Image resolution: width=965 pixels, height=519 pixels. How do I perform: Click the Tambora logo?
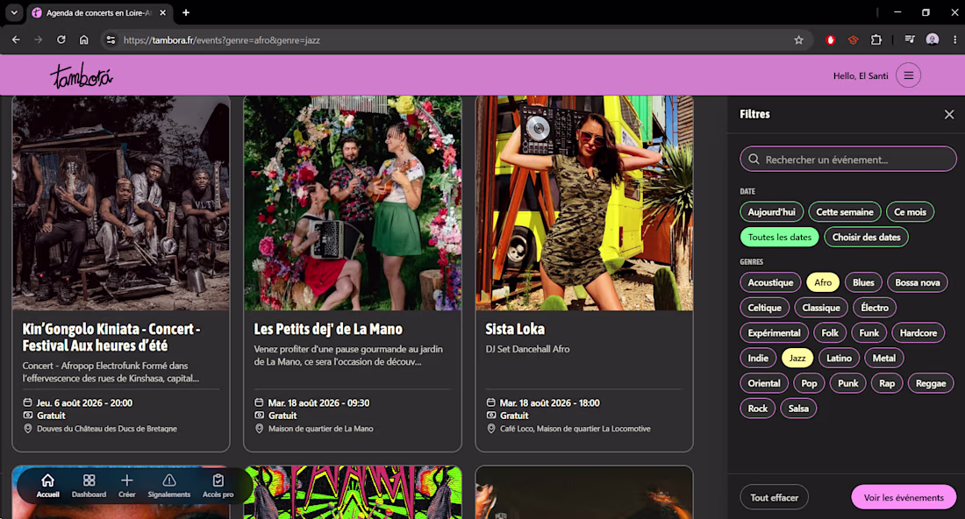[x=82, y=75]
